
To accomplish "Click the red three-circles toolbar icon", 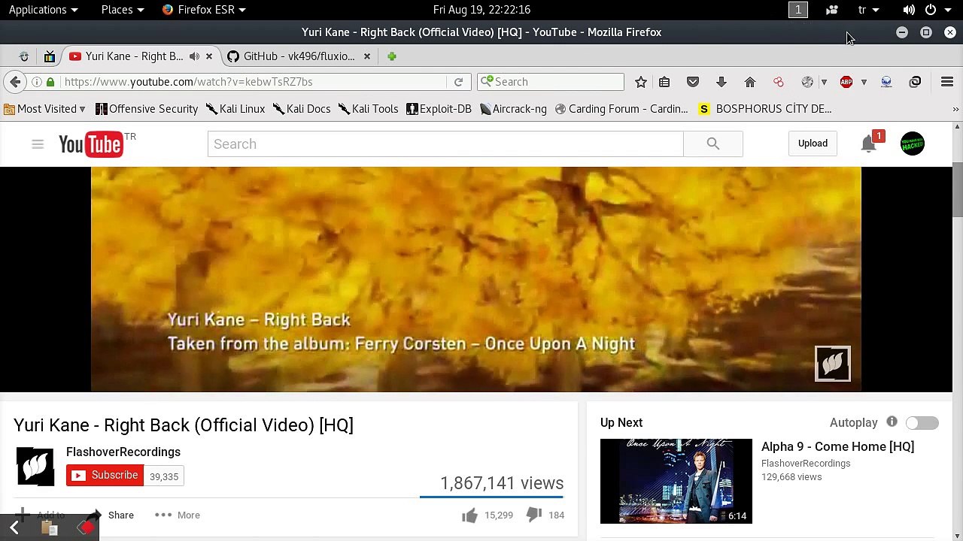I will coord(779,82).
